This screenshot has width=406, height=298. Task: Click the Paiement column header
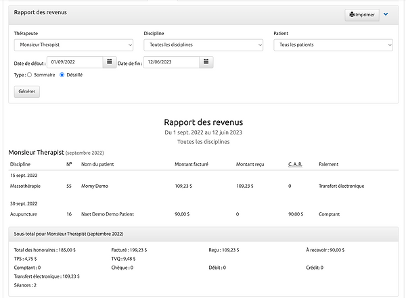tap(329, 164)
